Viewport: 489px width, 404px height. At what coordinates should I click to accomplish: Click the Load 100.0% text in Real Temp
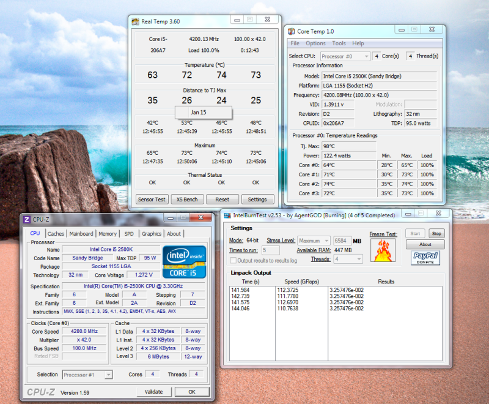coord(204,50)
